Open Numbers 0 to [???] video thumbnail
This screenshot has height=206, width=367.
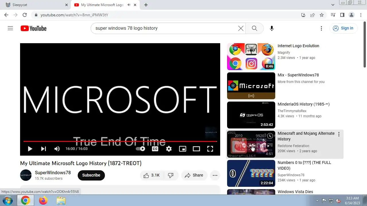point(251,173)
